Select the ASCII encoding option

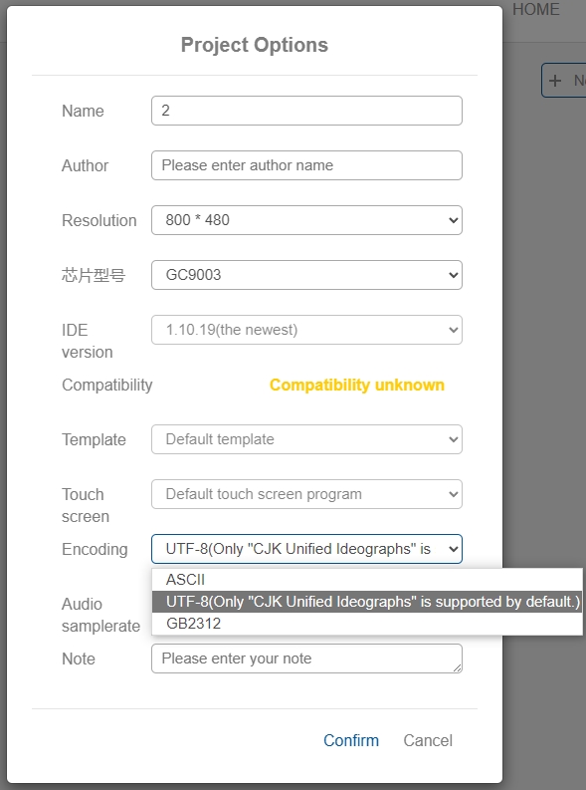pos(367,580)
